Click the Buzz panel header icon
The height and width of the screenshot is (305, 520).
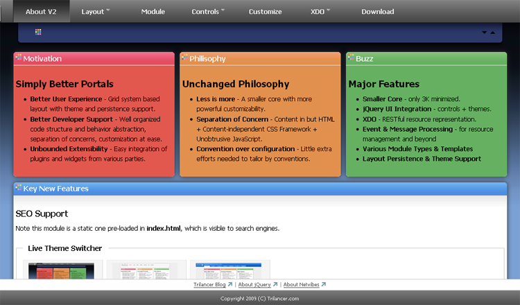click(352, 58)
